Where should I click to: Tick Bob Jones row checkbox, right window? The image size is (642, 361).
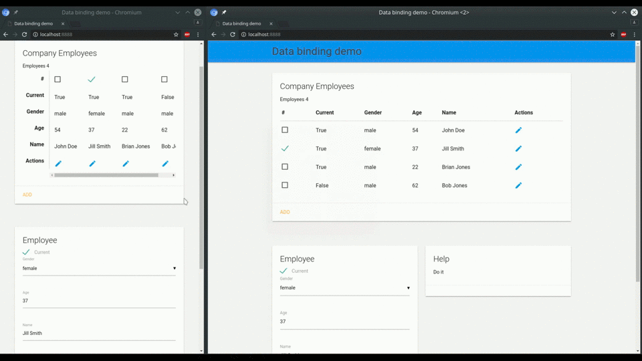coord(285,185)
